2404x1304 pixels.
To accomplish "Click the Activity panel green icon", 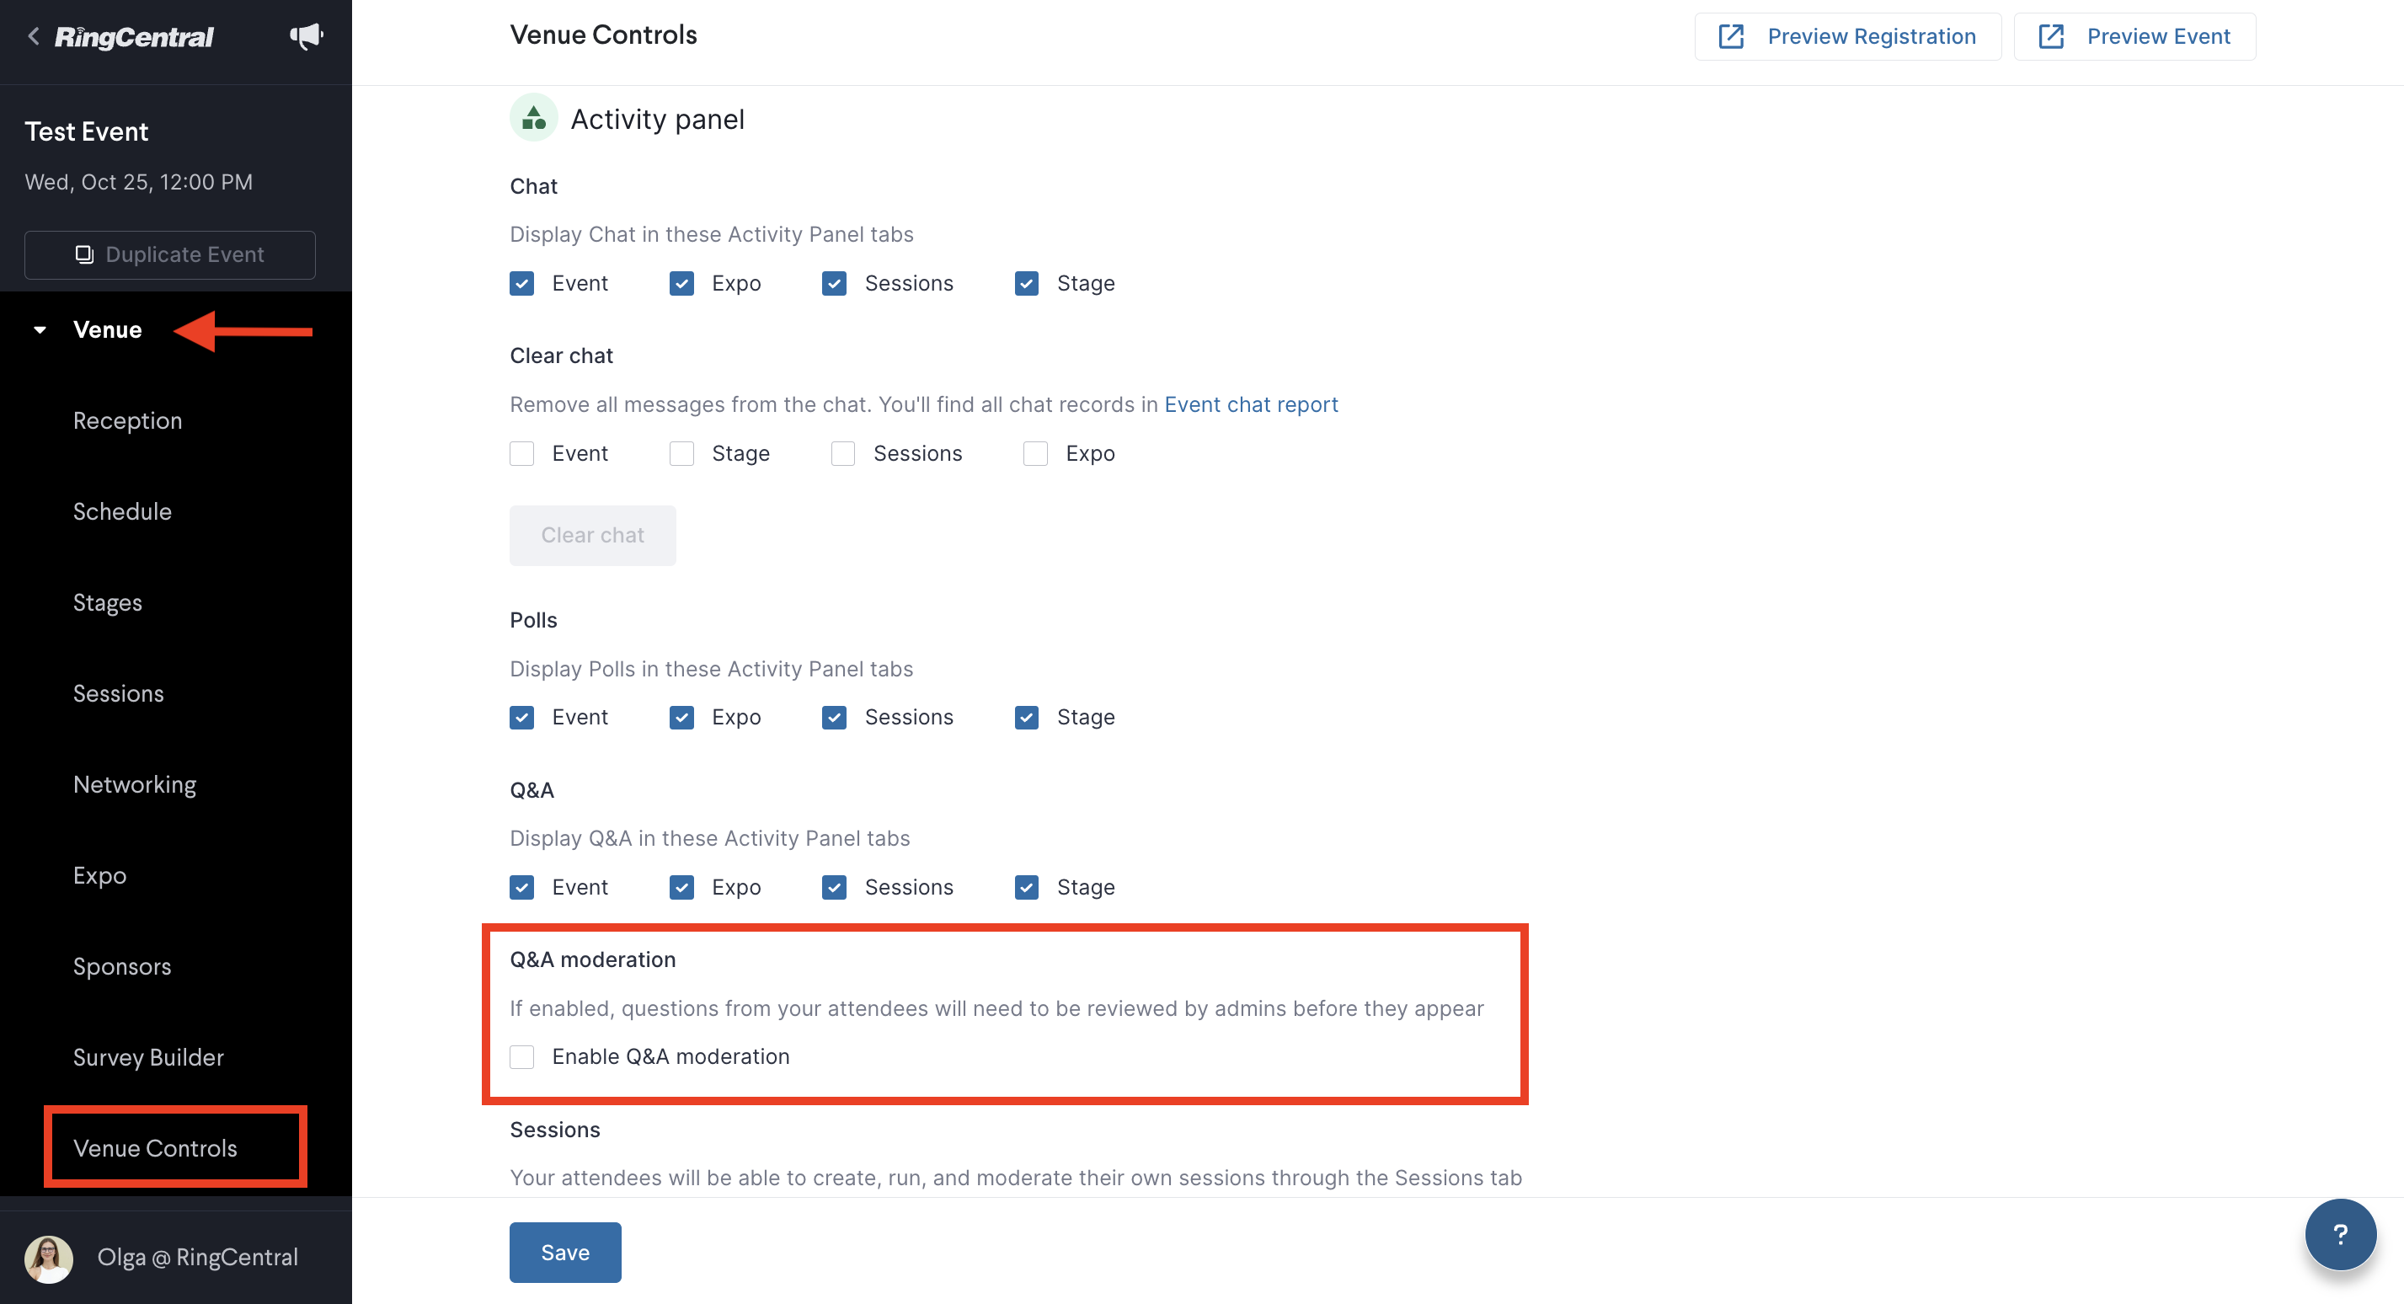I will coord(534,118).
